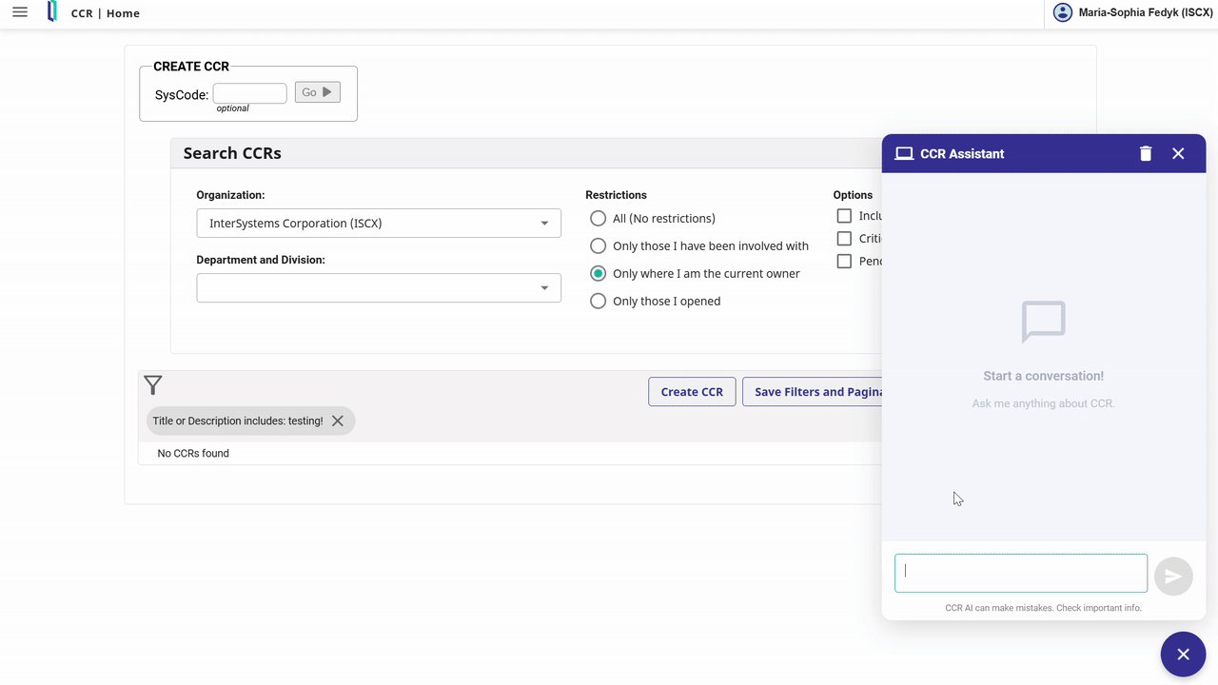Click the CCR app logo icon
This screenshot has width=1218, height=685.
tap(52, 12)
